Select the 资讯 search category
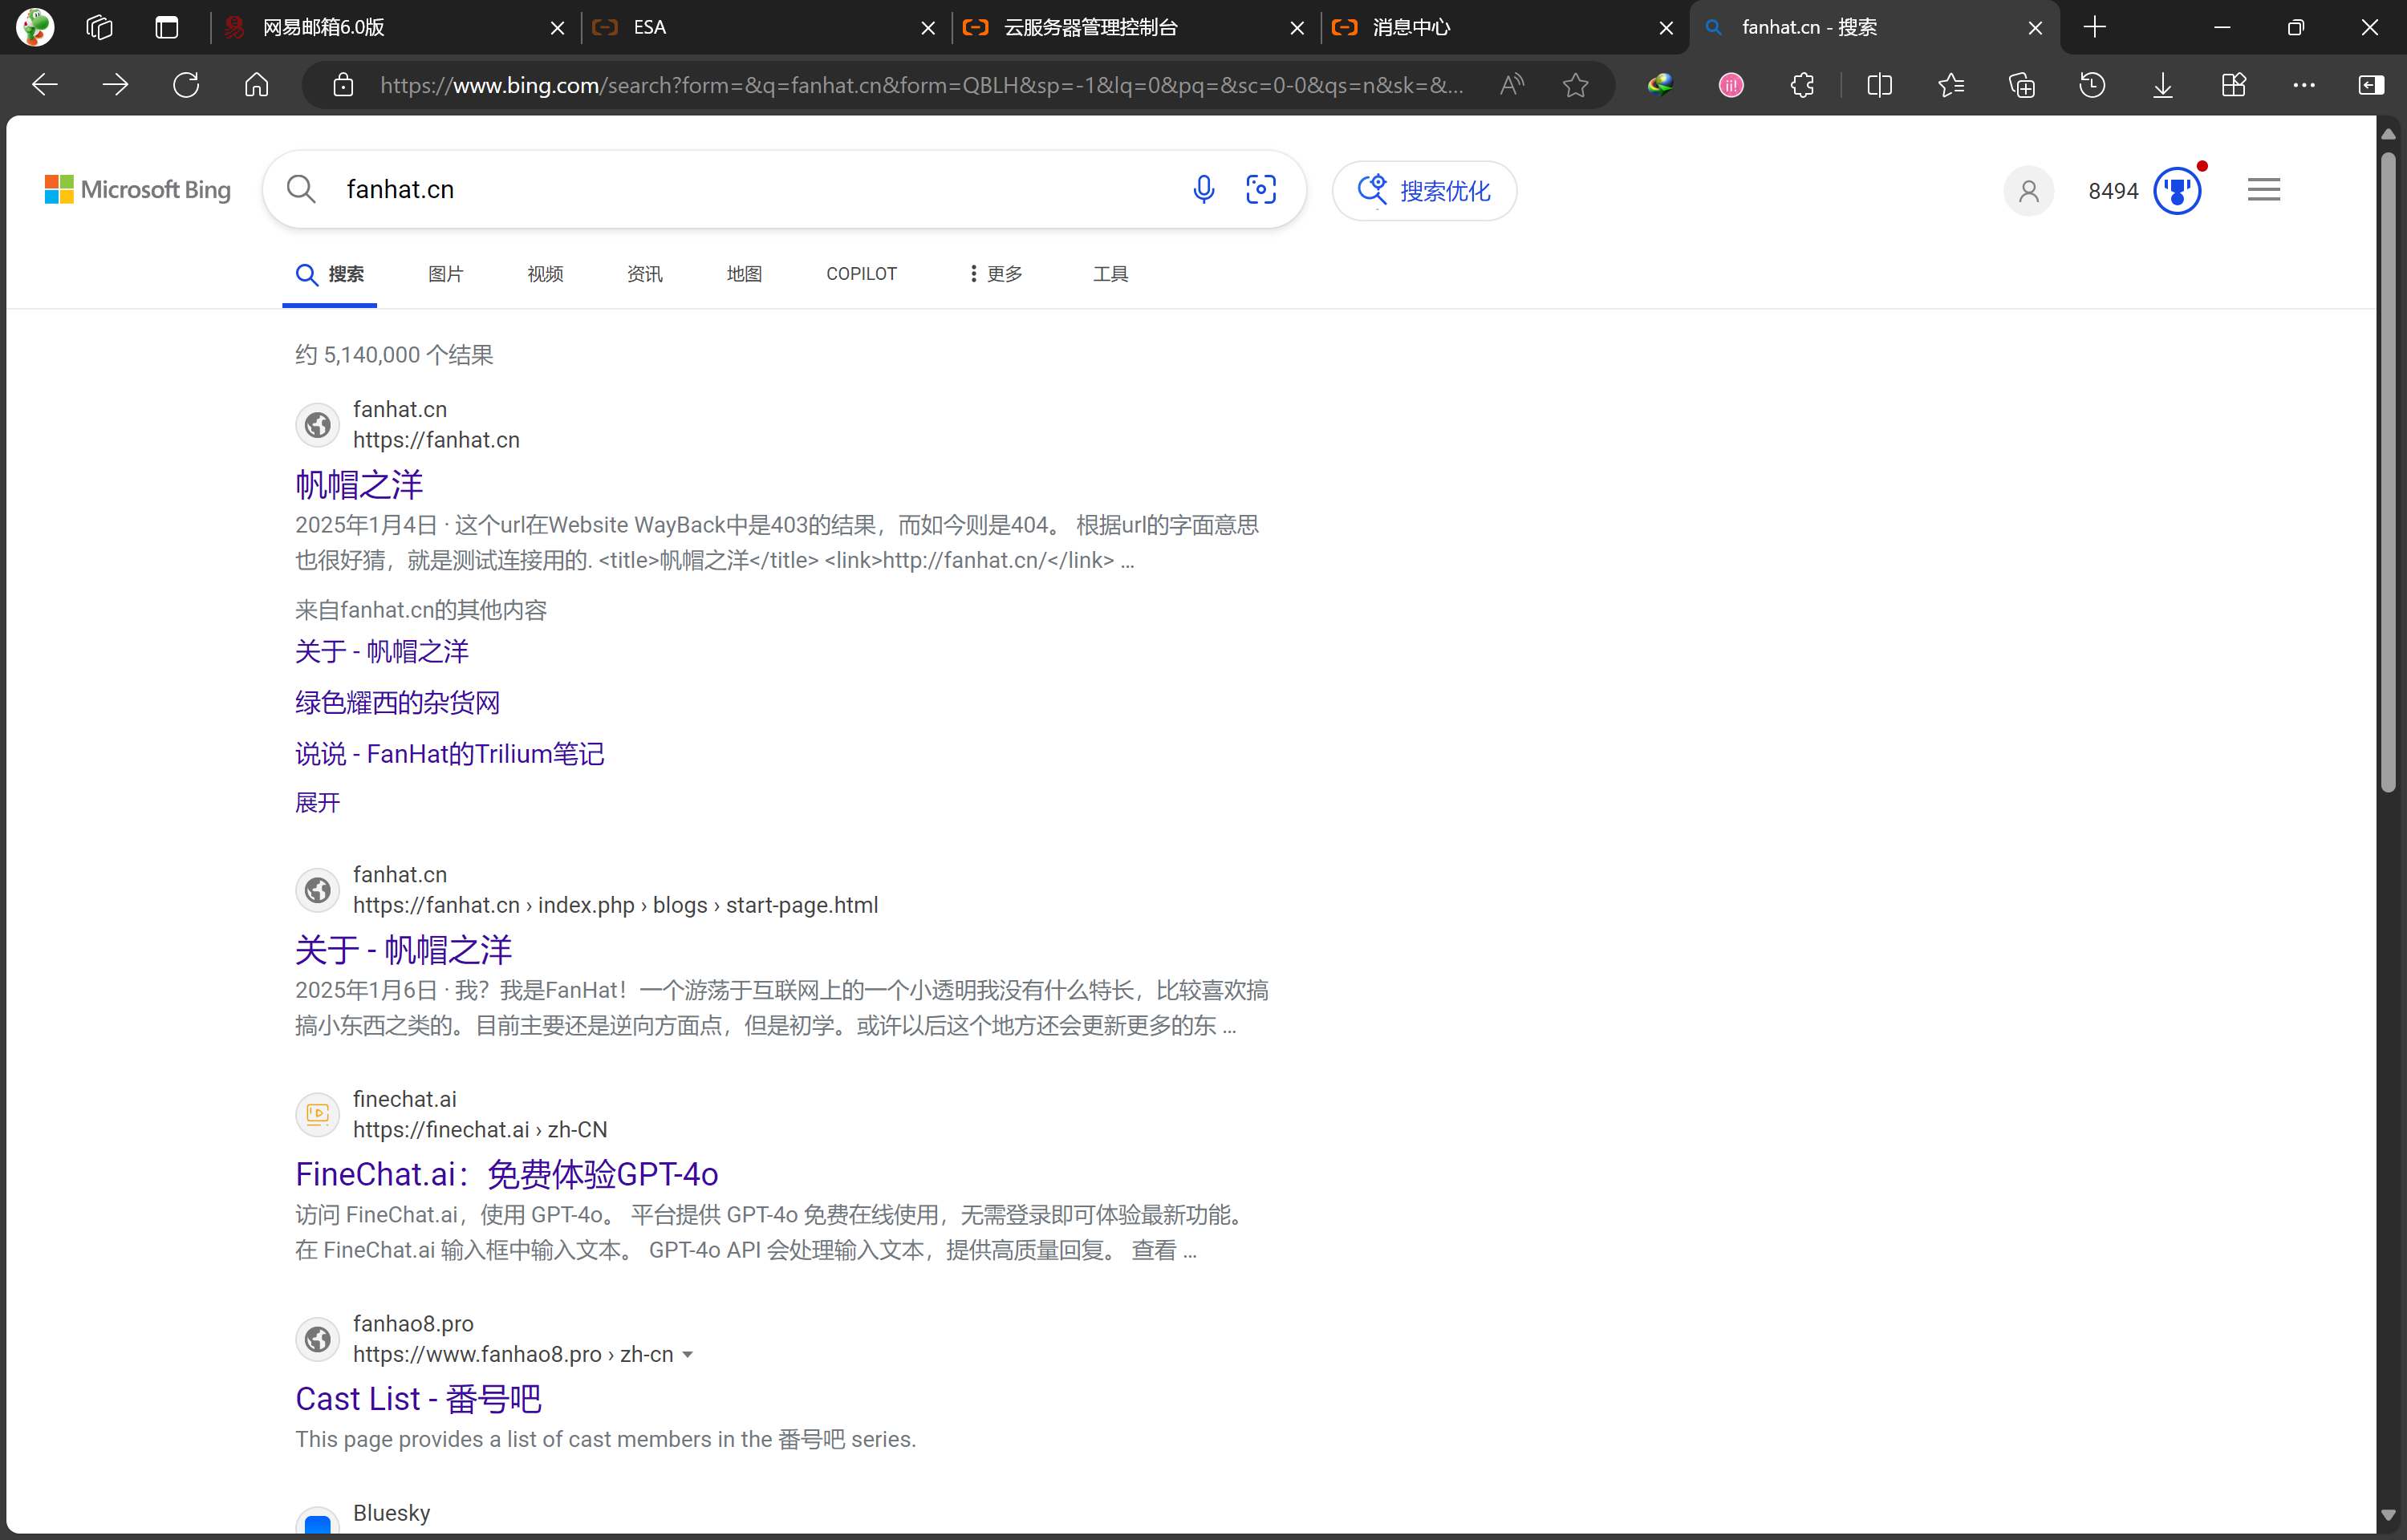2407x1540 pixels. pyautogui.click(x=645, y=274)
